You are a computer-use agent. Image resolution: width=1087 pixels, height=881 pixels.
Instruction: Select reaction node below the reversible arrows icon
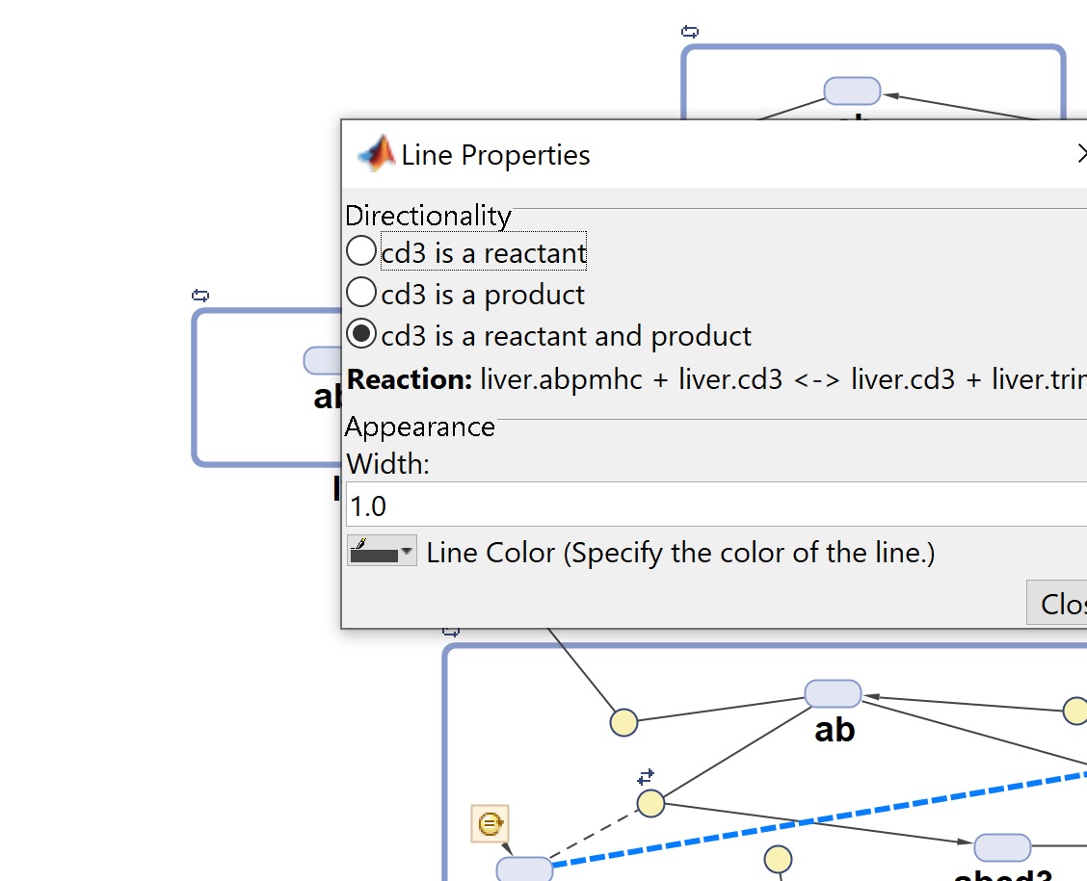650,803
